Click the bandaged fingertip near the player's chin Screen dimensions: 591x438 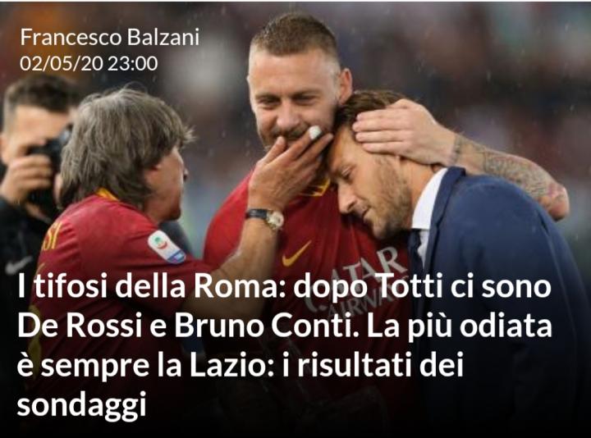pyautogui.click(x=314, y=132)
